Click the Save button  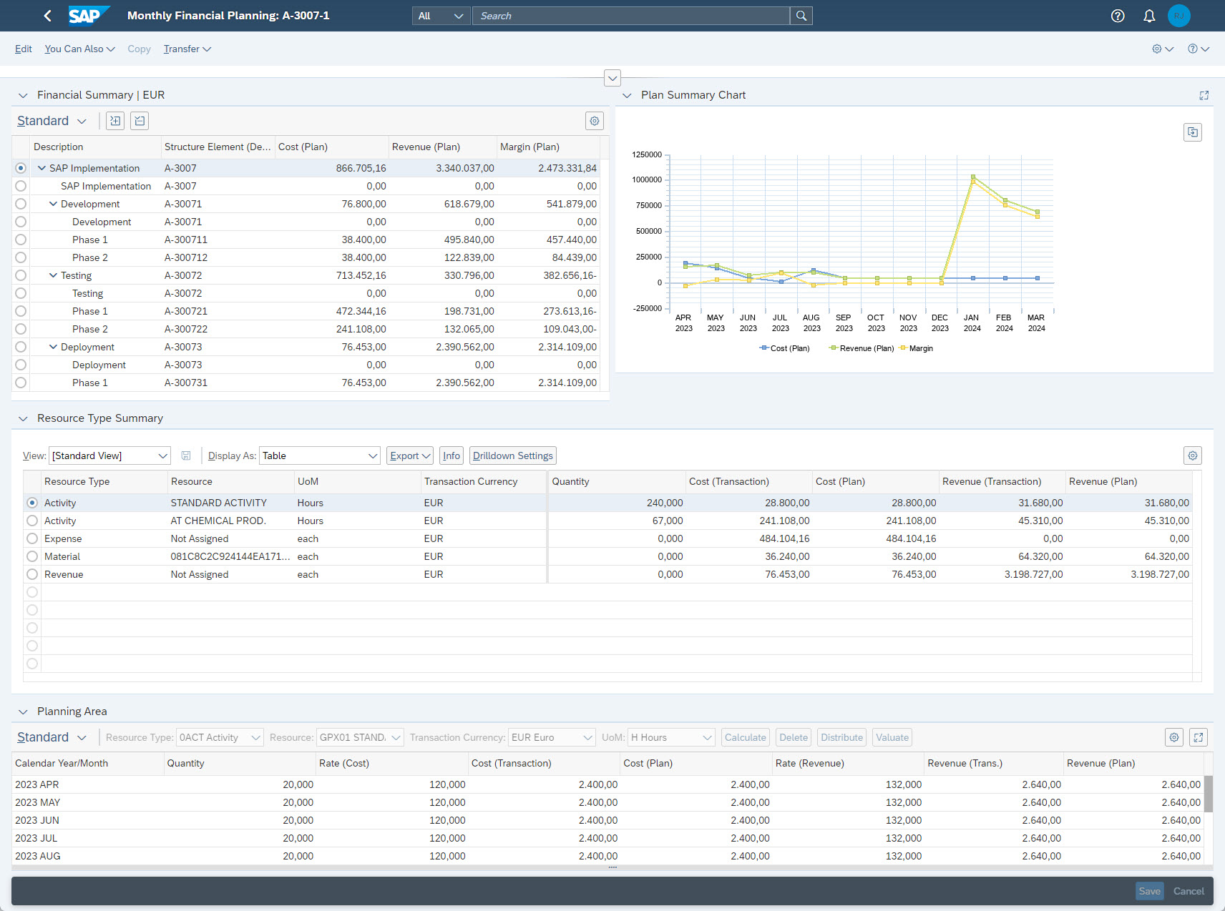(x=1149, y=891)
